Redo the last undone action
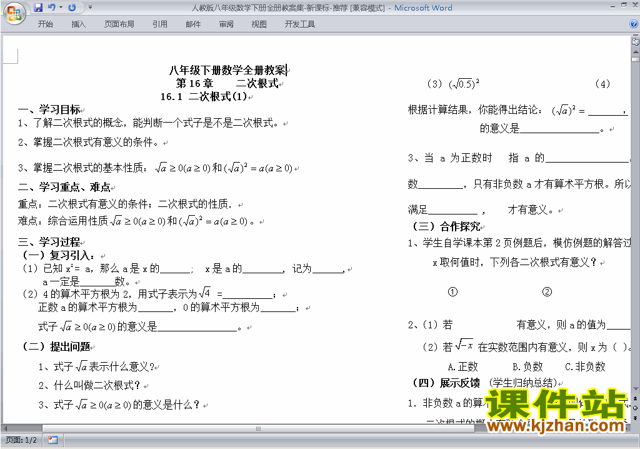This screenshot has width=640, height=449. (72, 8)
